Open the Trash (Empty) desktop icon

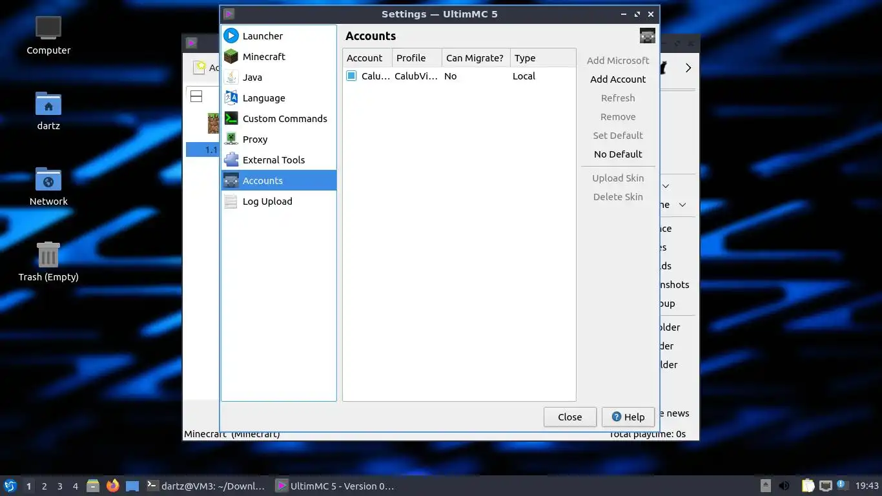pos(48,262)
